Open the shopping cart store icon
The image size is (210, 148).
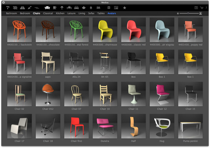pos(202,8)
